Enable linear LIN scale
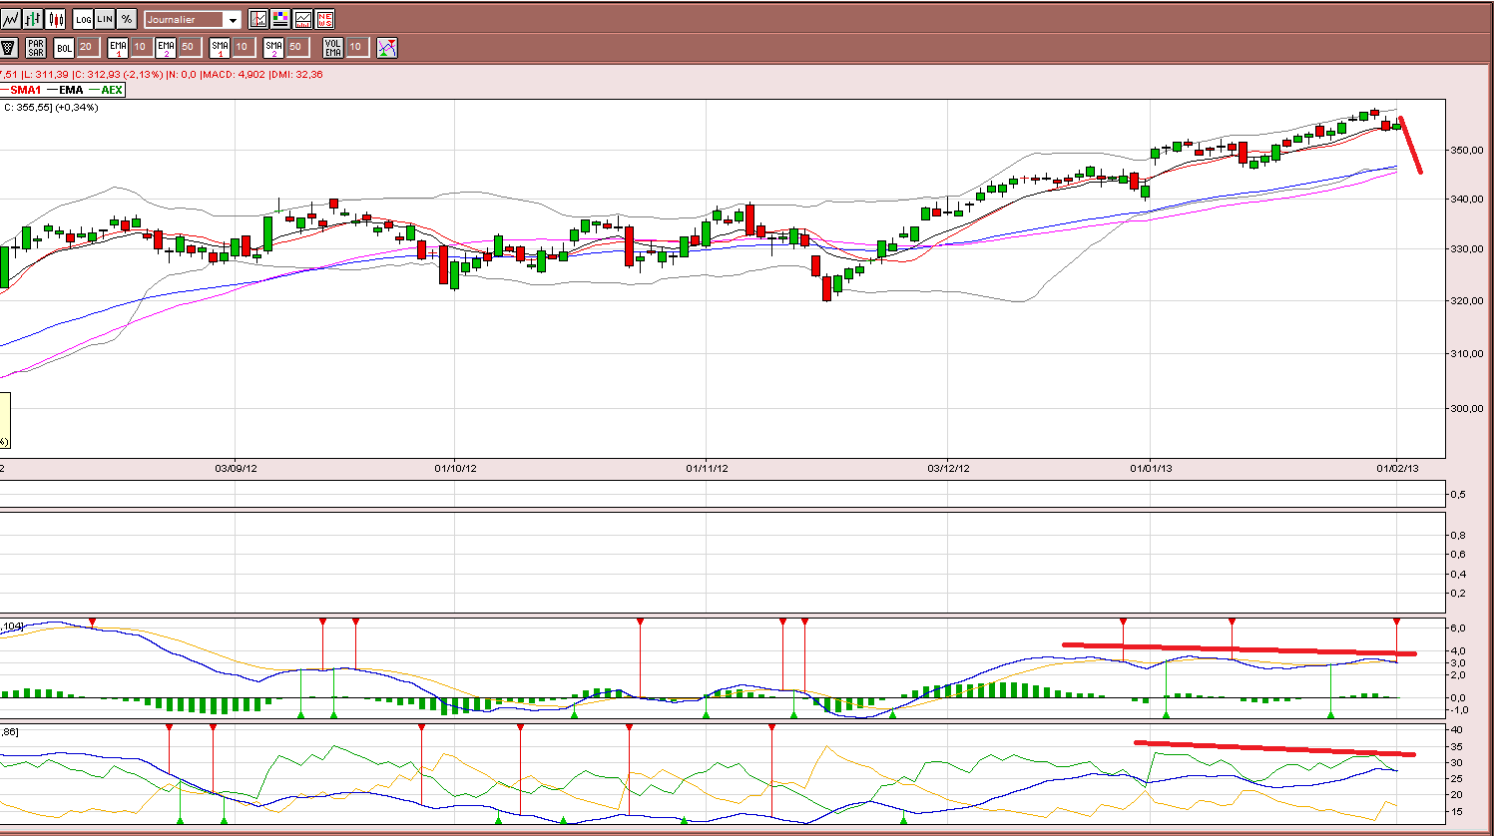 tap(105, 19)
